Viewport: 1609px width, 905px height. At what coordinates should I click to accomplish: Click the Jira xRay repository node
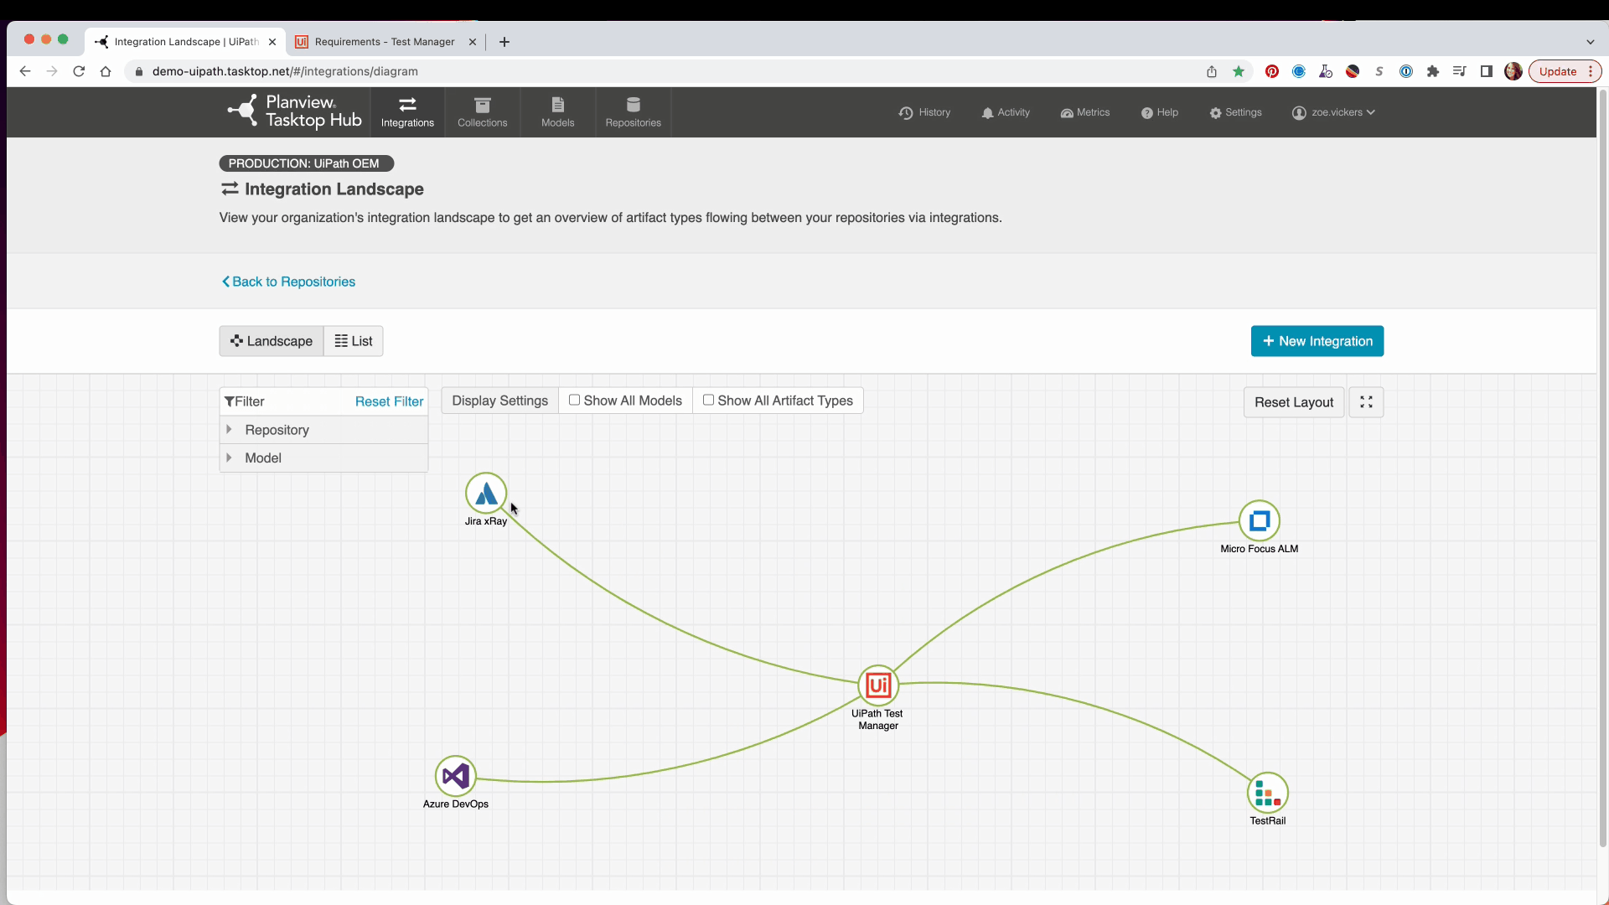[486, 494]
